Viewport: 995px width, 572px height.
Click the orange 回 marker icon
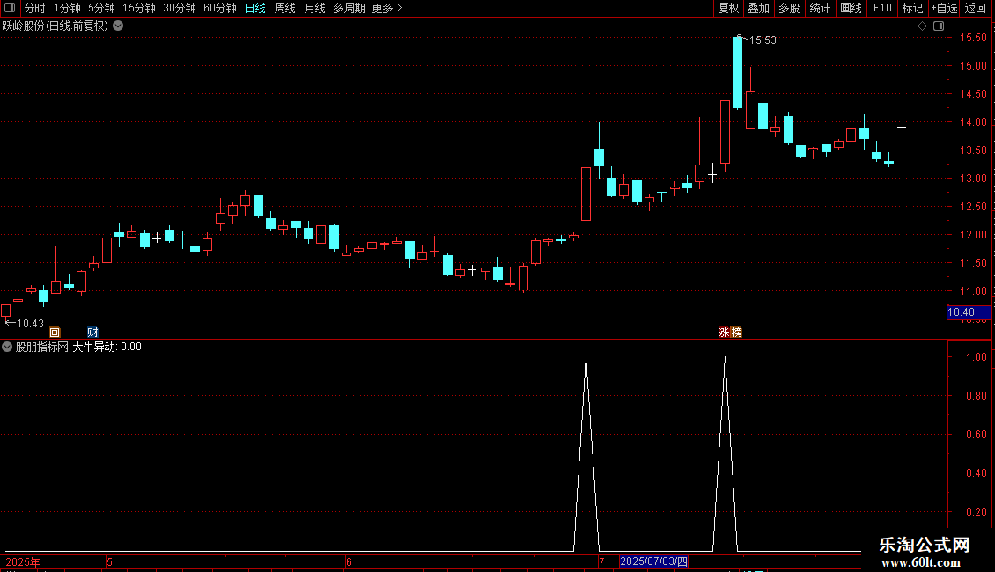click(55, 333)
